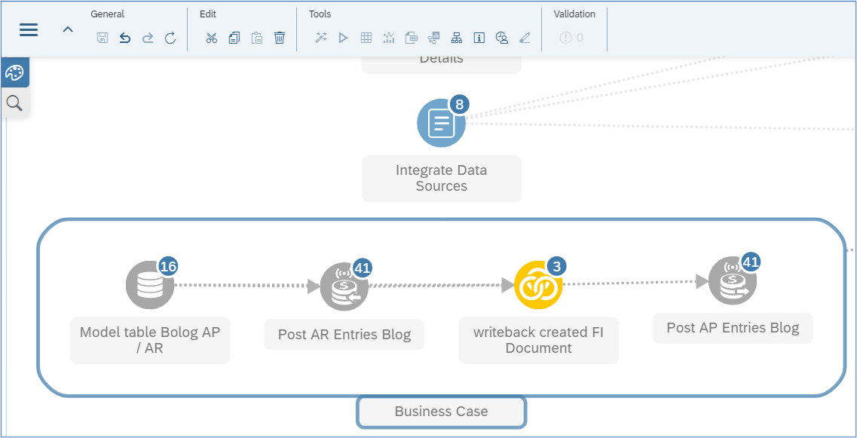This screenshot has height=438, width=857.
Task: Select the auto-layout magic wand tool
Action: tap(320, 37)
